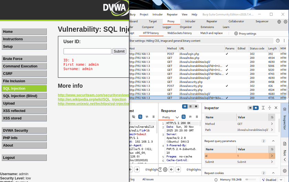This screenshot has width=289, height=182.
Task: Toggle word wrap in the Response pane
Action: point(184,117)
